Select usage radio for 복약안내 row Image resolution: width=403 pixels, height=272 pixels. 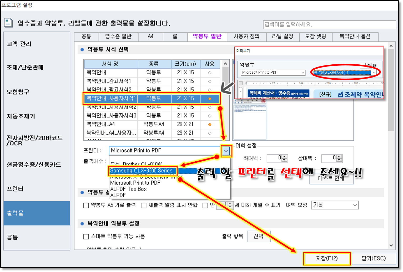point(210,73)
